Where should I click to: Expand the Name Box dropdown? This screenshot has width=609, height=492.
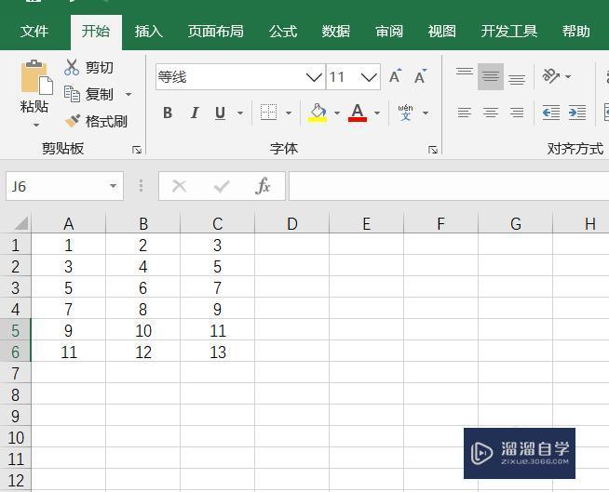(x=113, y=186)
